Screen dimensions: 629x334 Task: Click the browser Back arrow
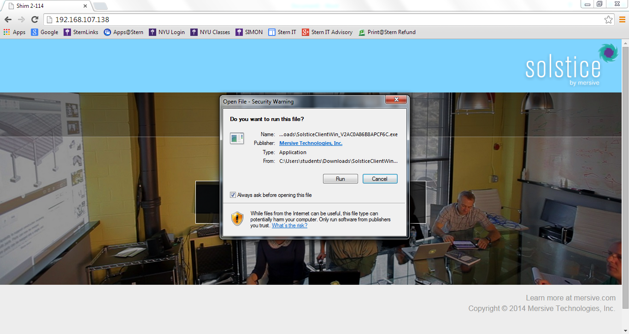click(8, 19)
